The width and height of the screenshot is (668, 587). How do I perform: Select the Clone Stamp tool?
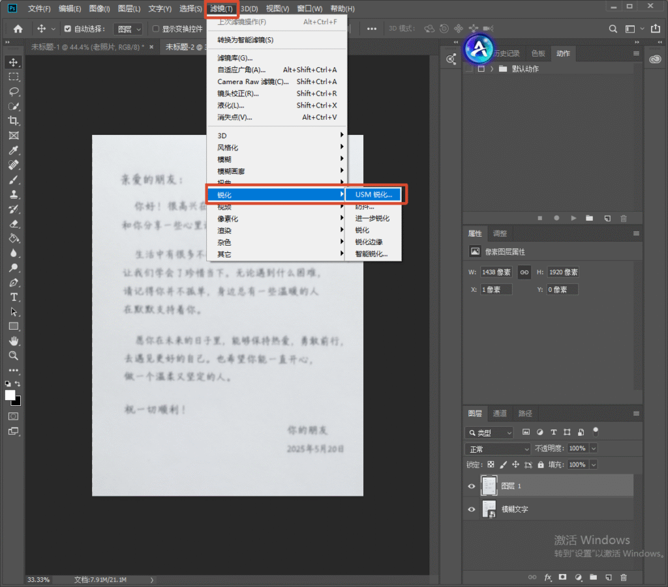coord(14,194)
